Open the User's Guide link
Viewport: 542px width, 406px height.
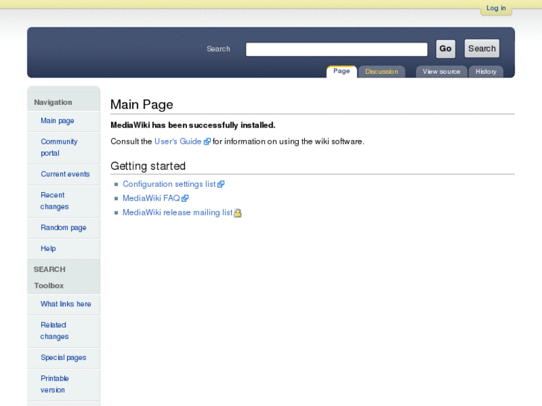coord(177,142)
